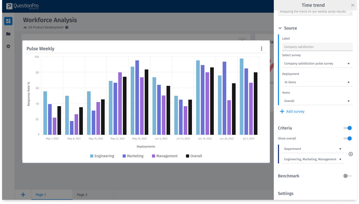Open the Folders section in the sidebar
The width and height of the screenshot is (359, 204).
tap(8, 34)
